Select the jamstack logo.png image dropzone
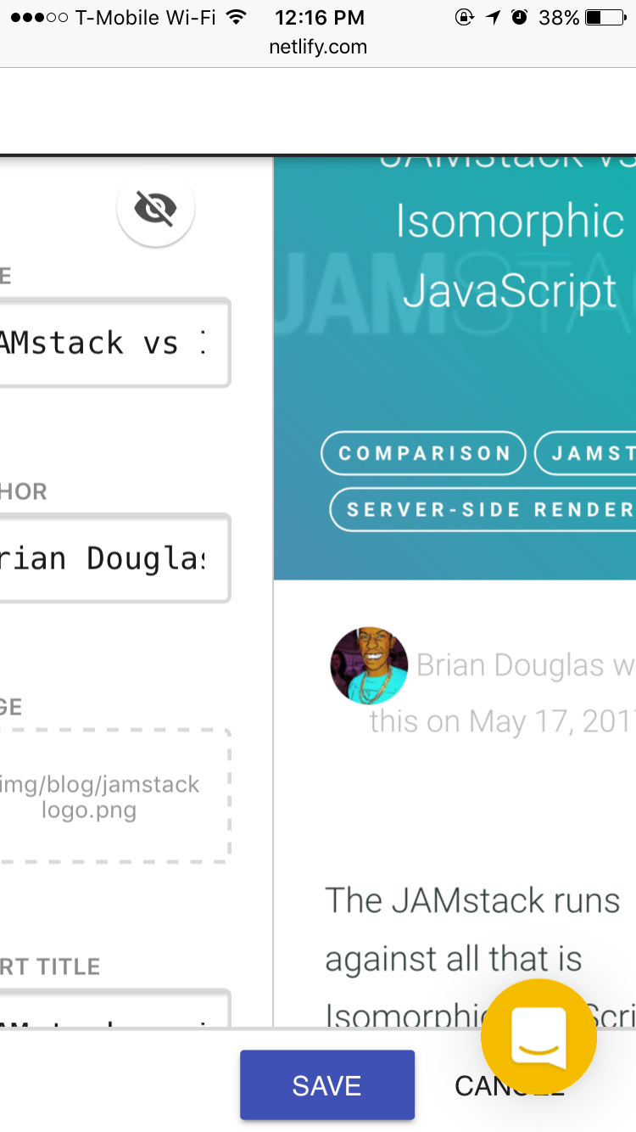The height and width of the screenshot is (1132, 636). click(x=110, y=796)
